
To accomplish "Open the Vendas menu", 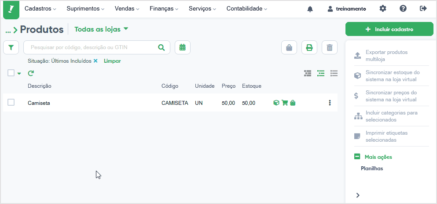I will [127, 9].
